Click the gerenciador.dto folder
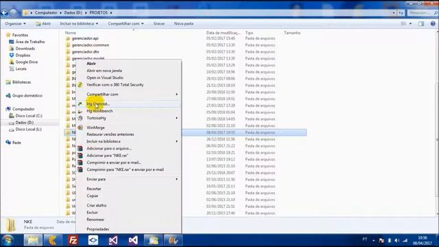 tap(85, 51)
